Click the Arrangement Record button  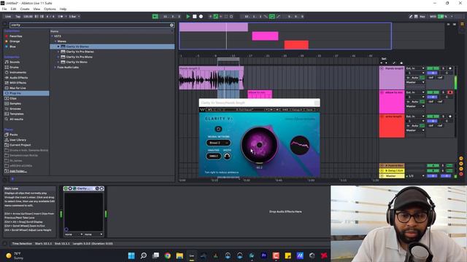tap(201, 16)
